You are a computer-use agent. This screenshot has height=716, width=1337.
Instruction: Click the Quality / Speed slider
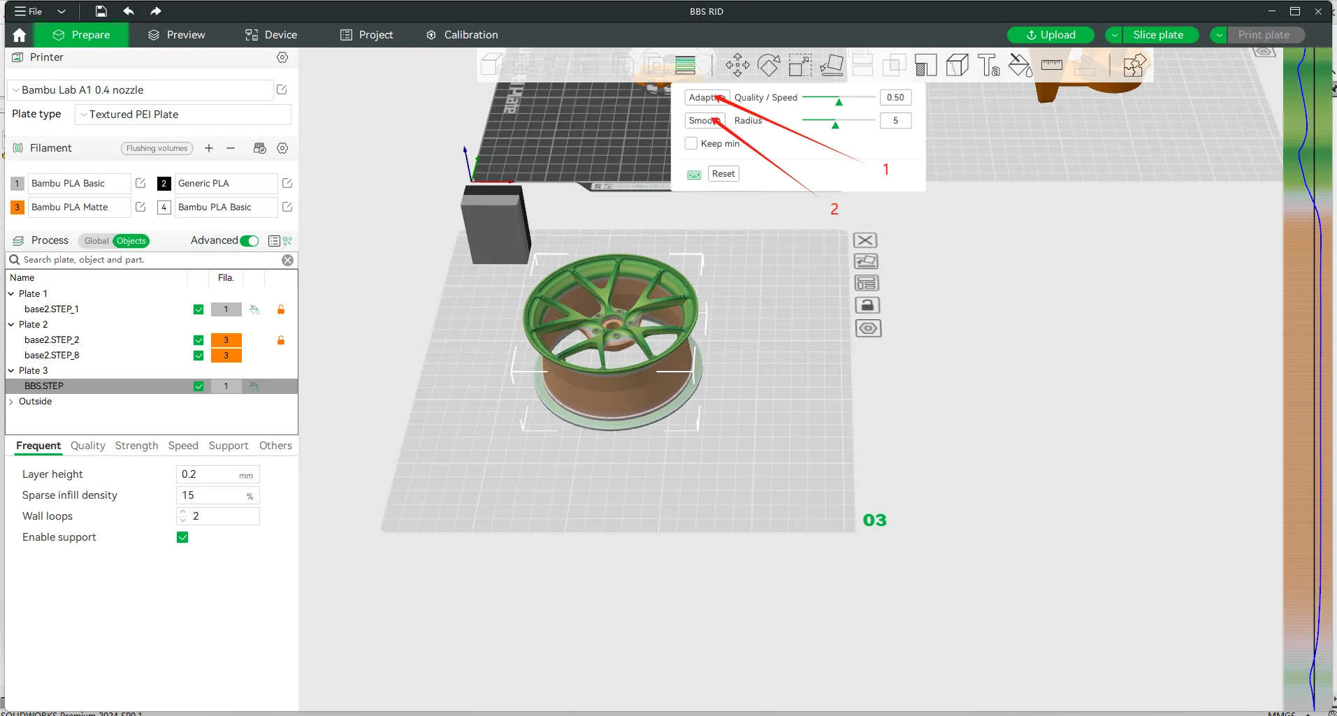pyautogui.click(x=838, y=98)
